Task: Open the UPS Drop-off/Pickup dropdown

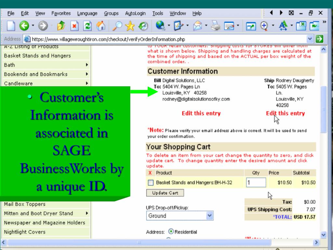Action: click(x=210, y=215)
